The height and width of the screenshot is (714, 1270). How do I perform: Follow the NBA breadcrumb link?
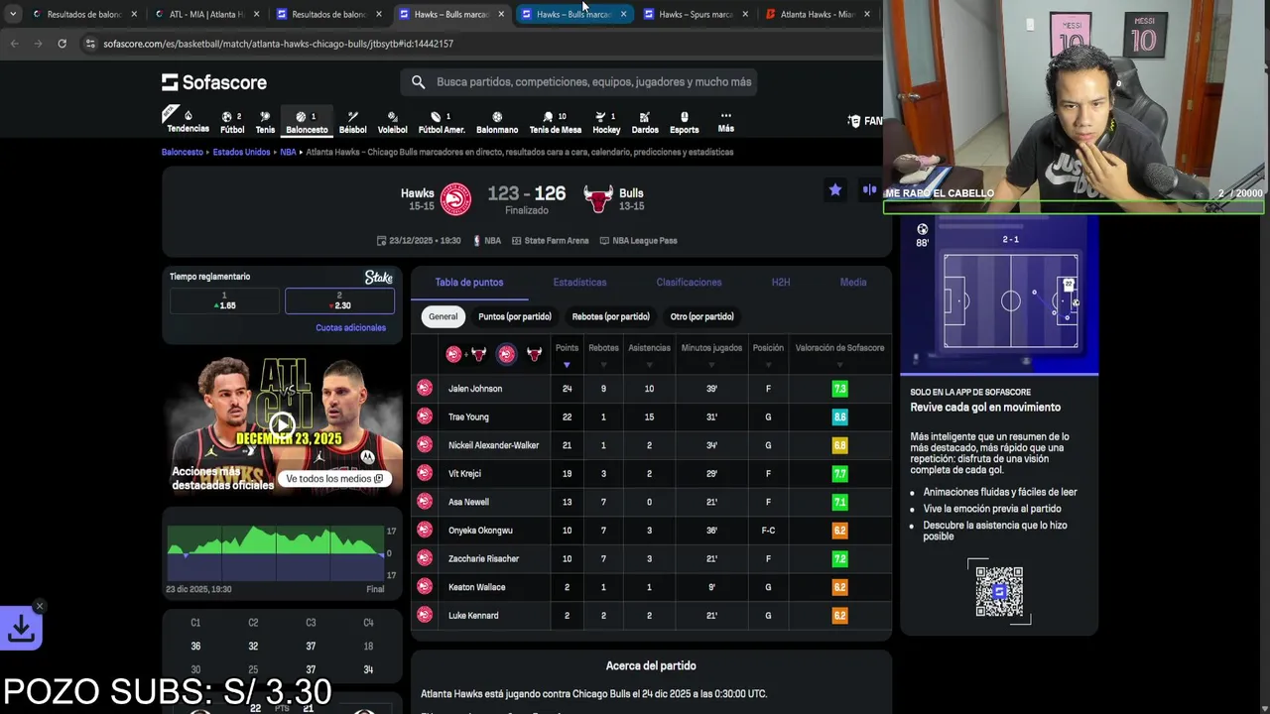[x=288, y=153]
